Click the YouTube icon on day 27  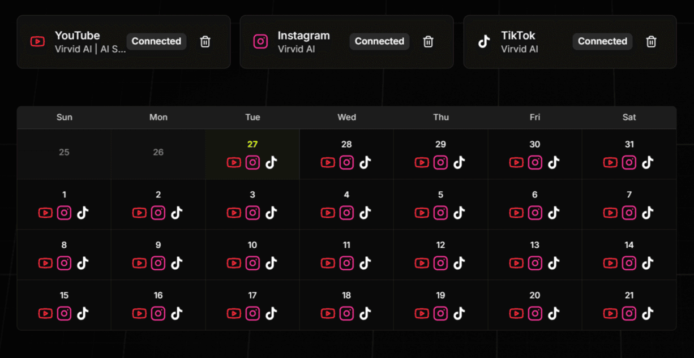(234, 163)
